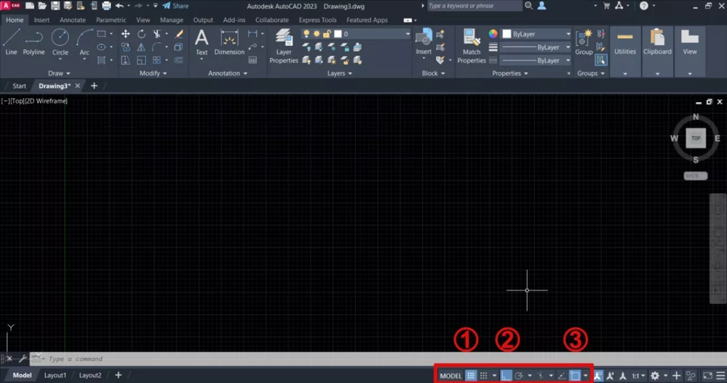Image resolution: width=727 pixels, height=383 pixels.
Task: Click the Share button
Action: (175, 6)
